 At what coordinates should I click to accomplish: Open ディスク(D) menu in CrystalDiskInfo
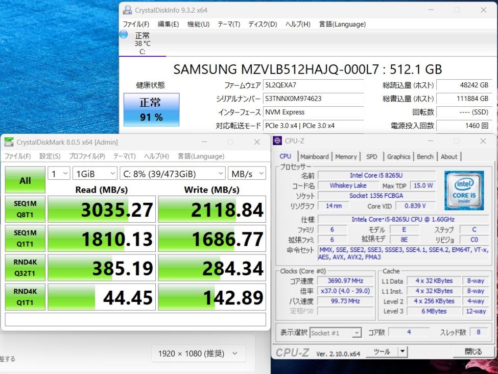click(x=263, y=24)
